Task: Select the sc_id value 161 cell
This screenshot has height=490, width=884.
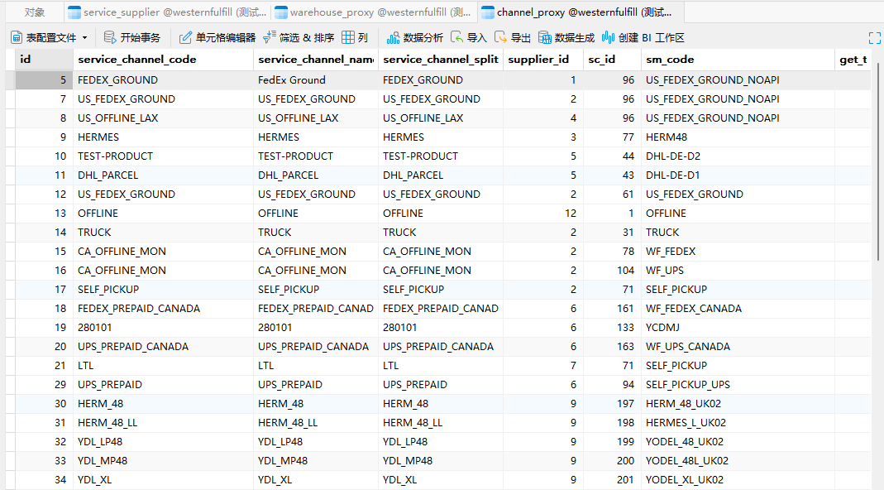Action: [612, 309]
